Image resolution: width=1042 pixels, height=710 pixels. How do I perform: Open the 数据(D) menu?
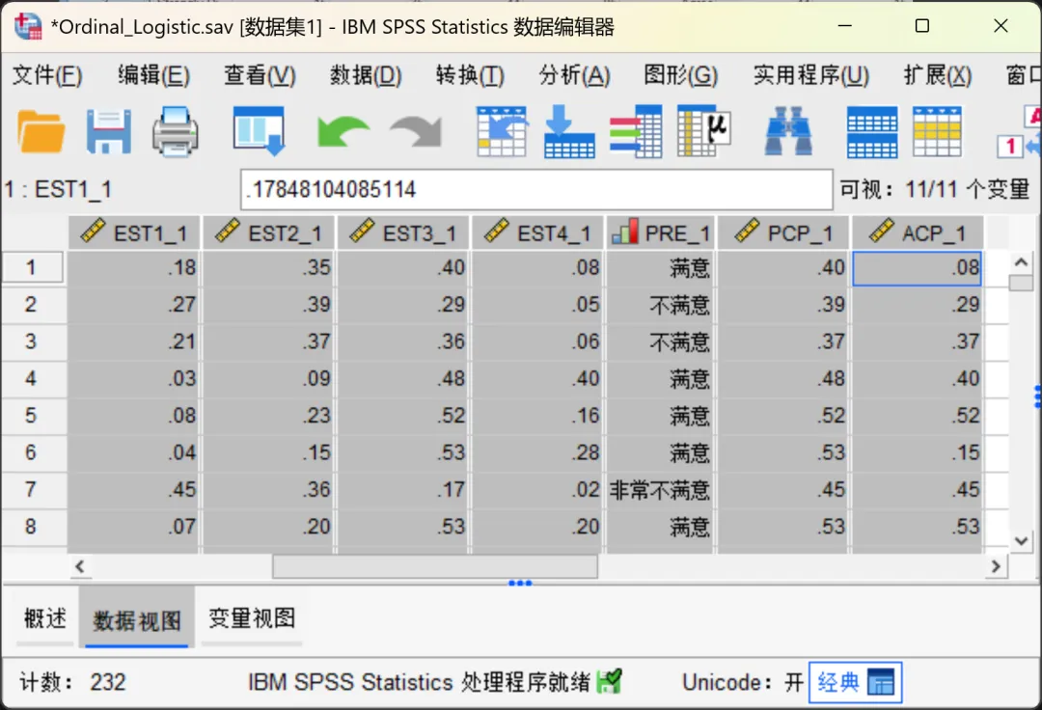(366, 75)
